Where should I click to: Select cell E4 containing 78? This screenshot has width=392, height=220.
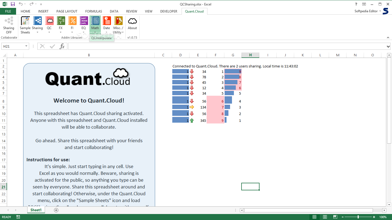[198, 77]
